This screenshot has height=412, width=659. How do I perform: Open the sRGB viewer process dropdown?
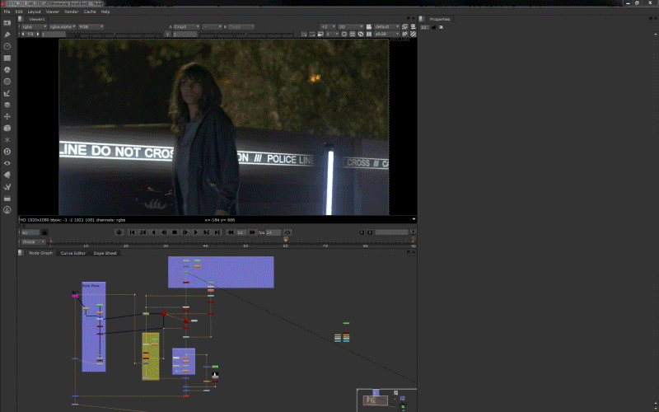click(x=387, y=34)
